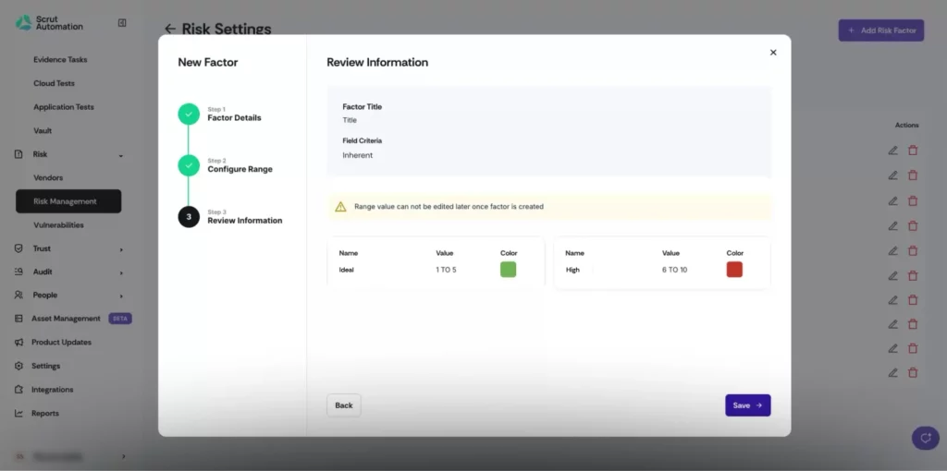The width and height of the screenshot is (947, 471).
Task: Click the Review Information dialog heading
Action: pyautogui.click(x=377, y=62)
